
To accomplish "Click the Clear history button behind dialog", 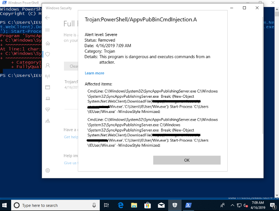I will click(71, 66).
